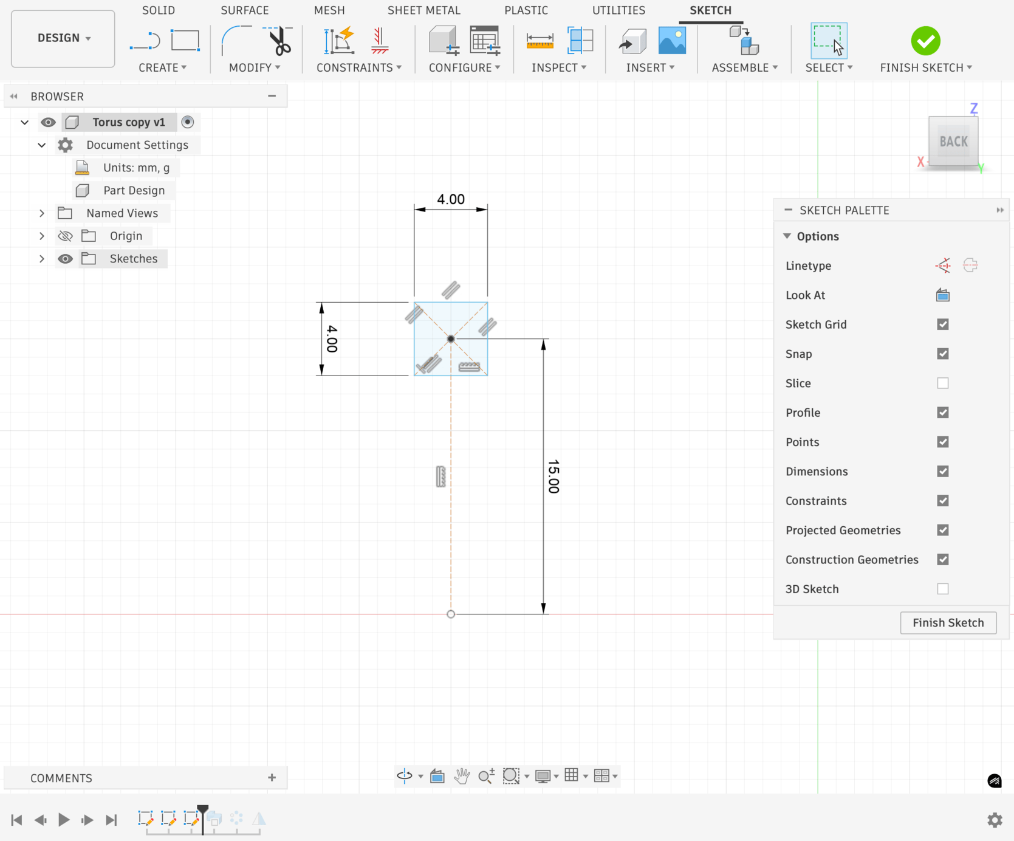
Task: Collapse the Browser panel with minus
Action: tap(272, 96)
